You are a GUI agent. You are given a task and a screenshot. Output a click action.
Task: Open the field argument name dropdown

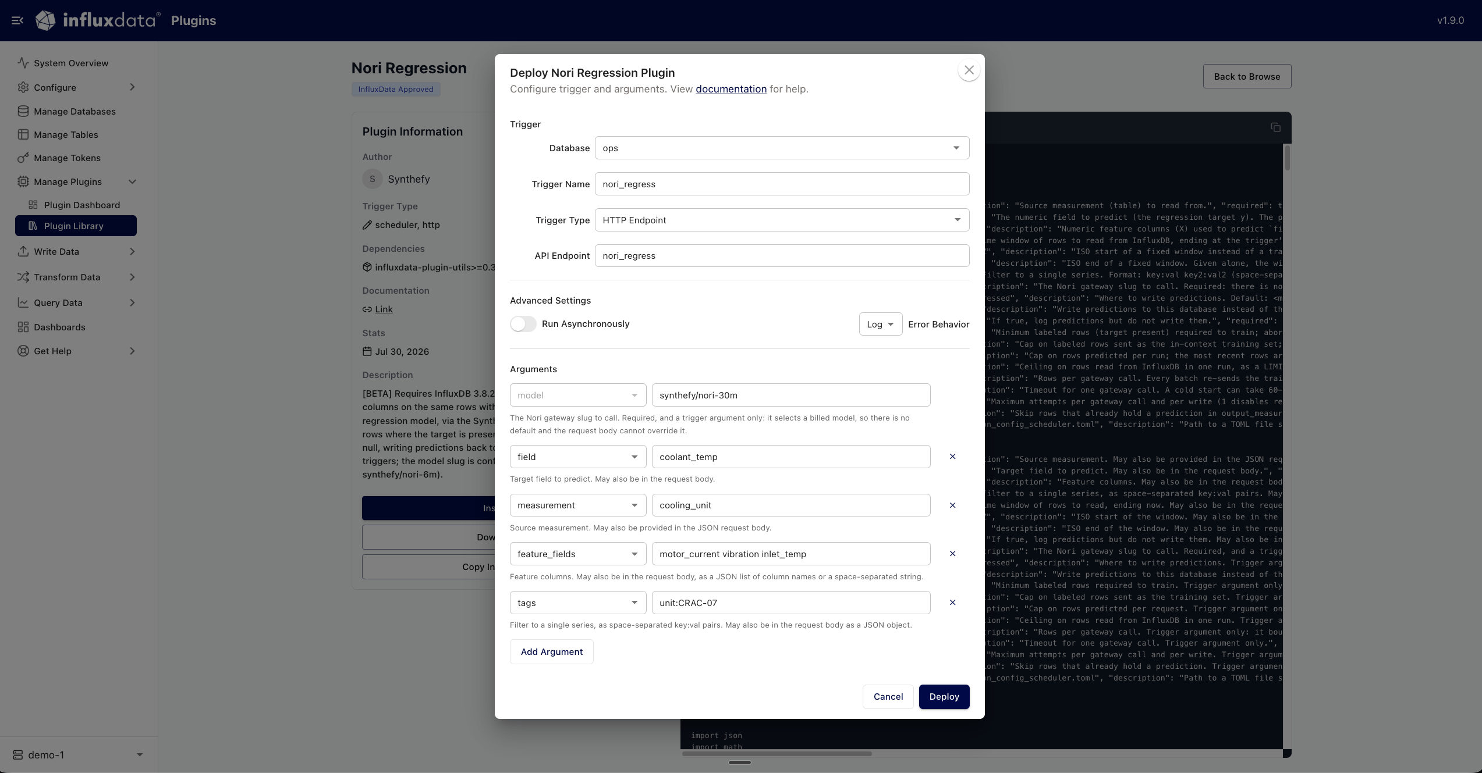point(577,457)
